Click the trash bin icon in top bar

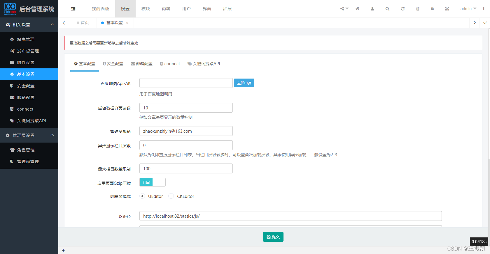[418, 9]
